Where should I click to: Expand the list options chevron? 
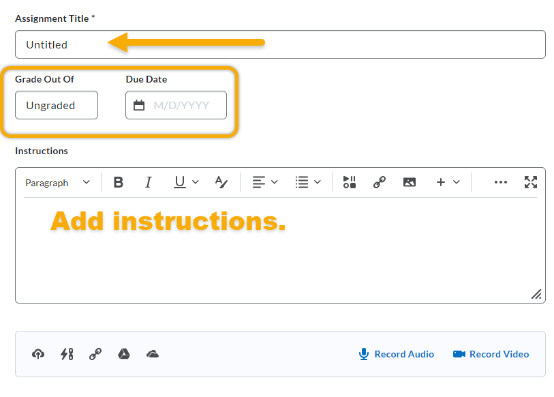pyautogui.click(x=318, y=182)
